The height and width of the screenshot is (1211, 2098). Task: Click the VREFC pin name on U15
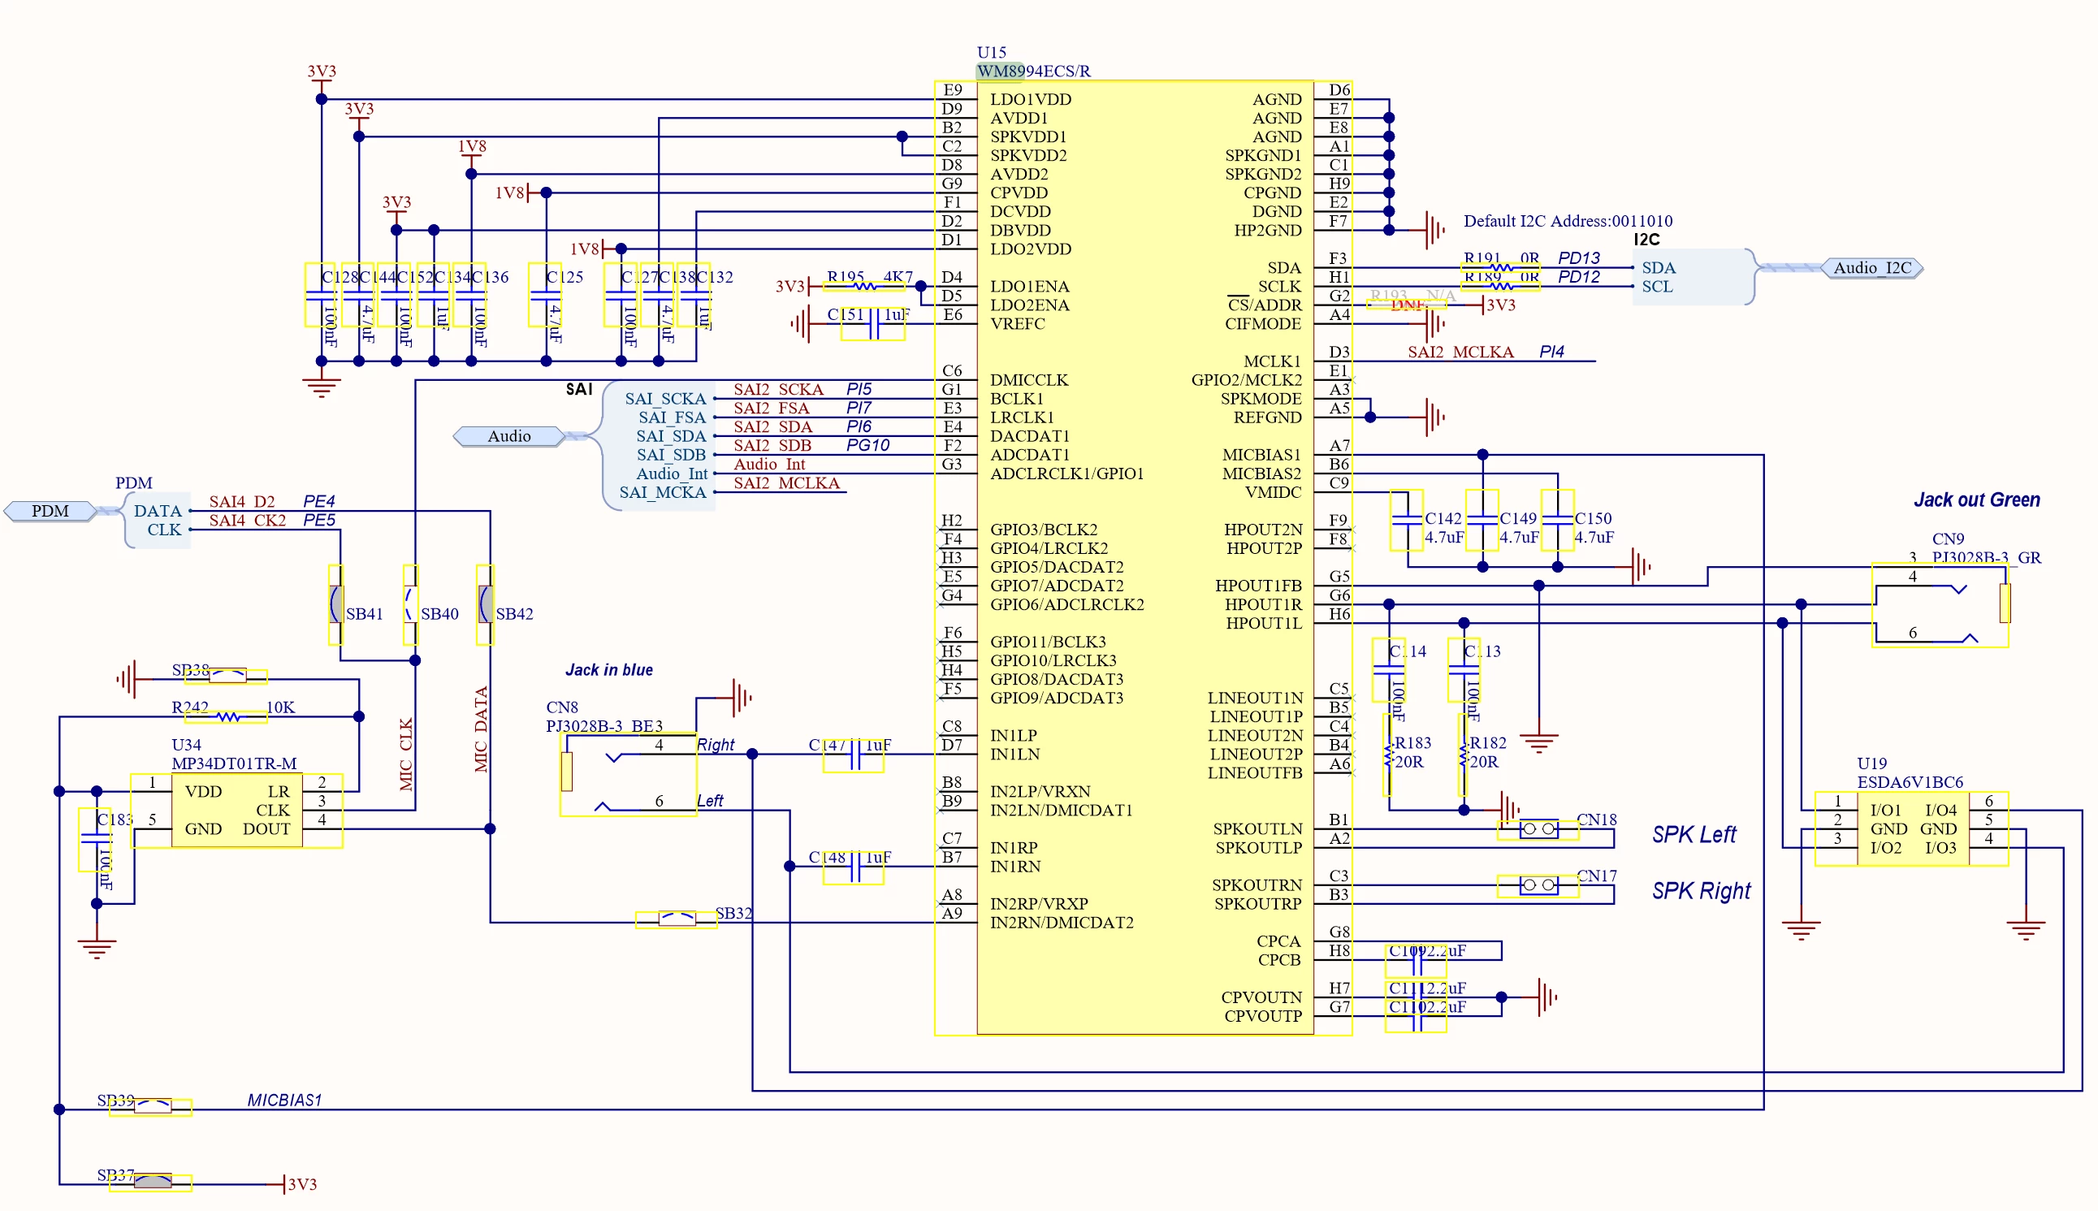click(x=1017, y=324)
